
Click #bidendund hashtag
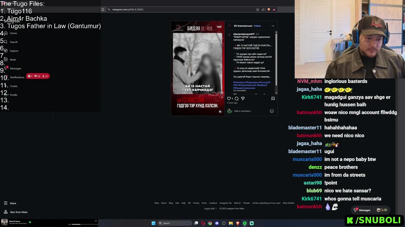[x=239, y=82]
